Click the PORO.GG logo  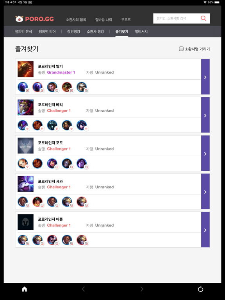pos(34,19)
